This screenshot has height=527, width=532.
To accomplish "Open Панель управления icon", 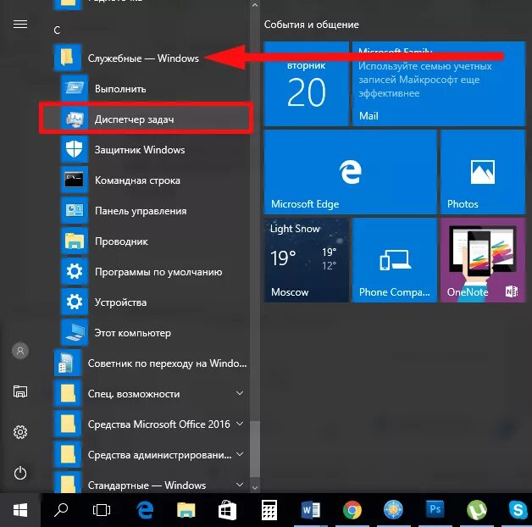I will point(74,210).
